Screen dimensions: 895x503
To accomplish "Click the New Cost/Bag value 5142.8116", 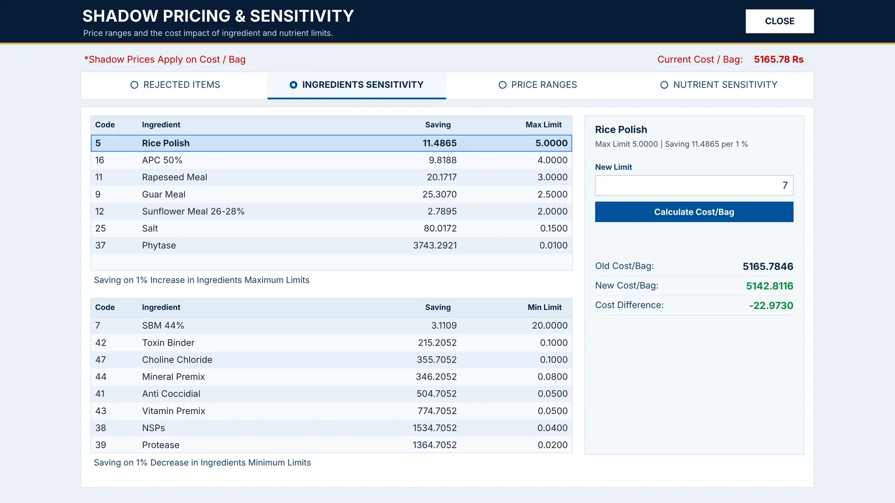I will (770, 286).
